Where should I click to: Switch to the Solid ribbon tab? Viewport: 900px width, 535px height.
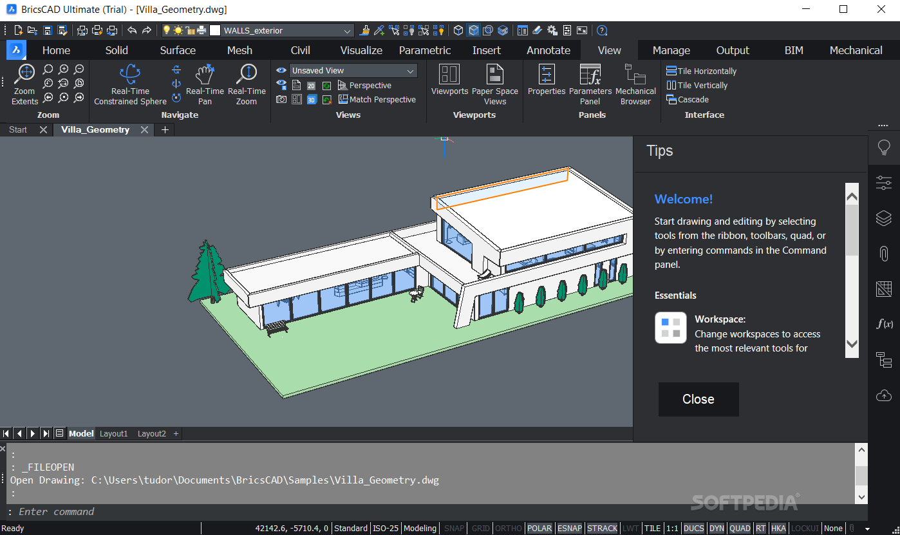tap(117, 50)
